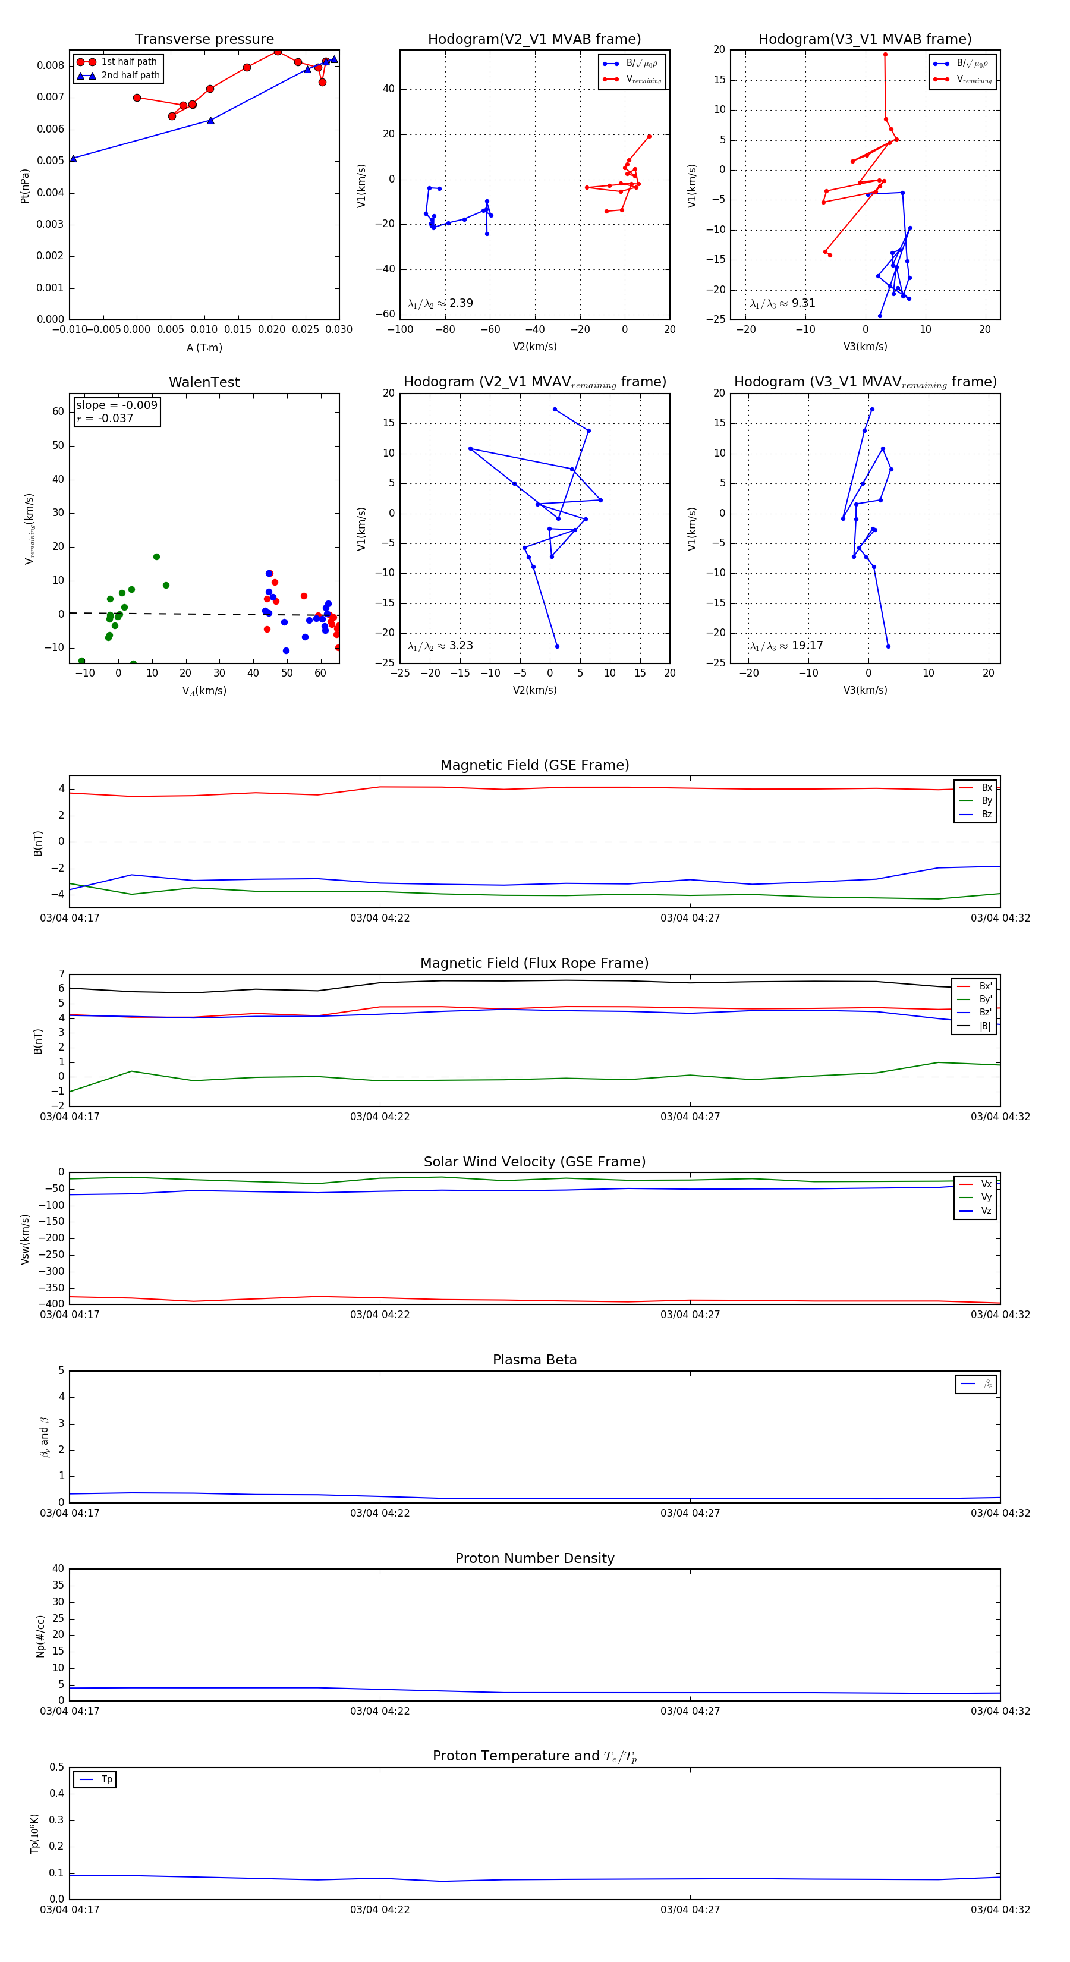Viewport: 1070px width, 1962px height.
Task: Click the "Vz" legend entry in solar wind panel
Action: click(x=975, y=1210)
